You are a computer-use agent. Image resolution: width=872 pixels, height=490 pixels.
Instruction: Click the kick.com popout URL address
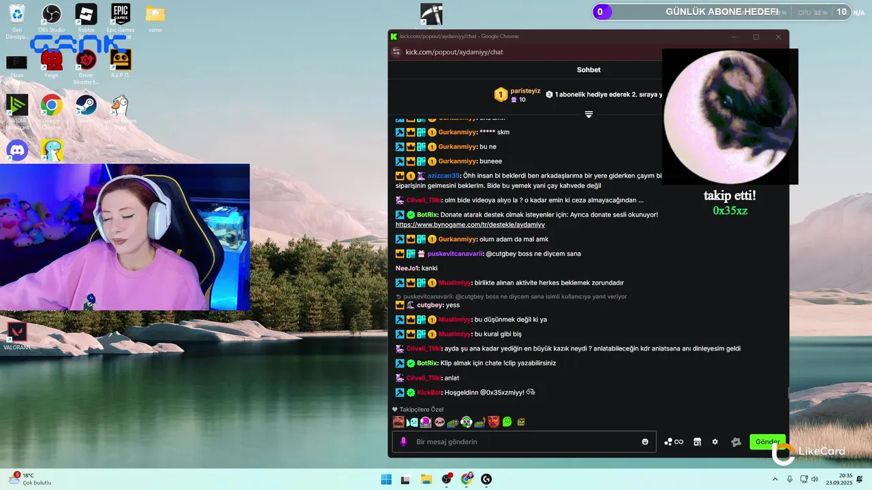tap(454, 52)
